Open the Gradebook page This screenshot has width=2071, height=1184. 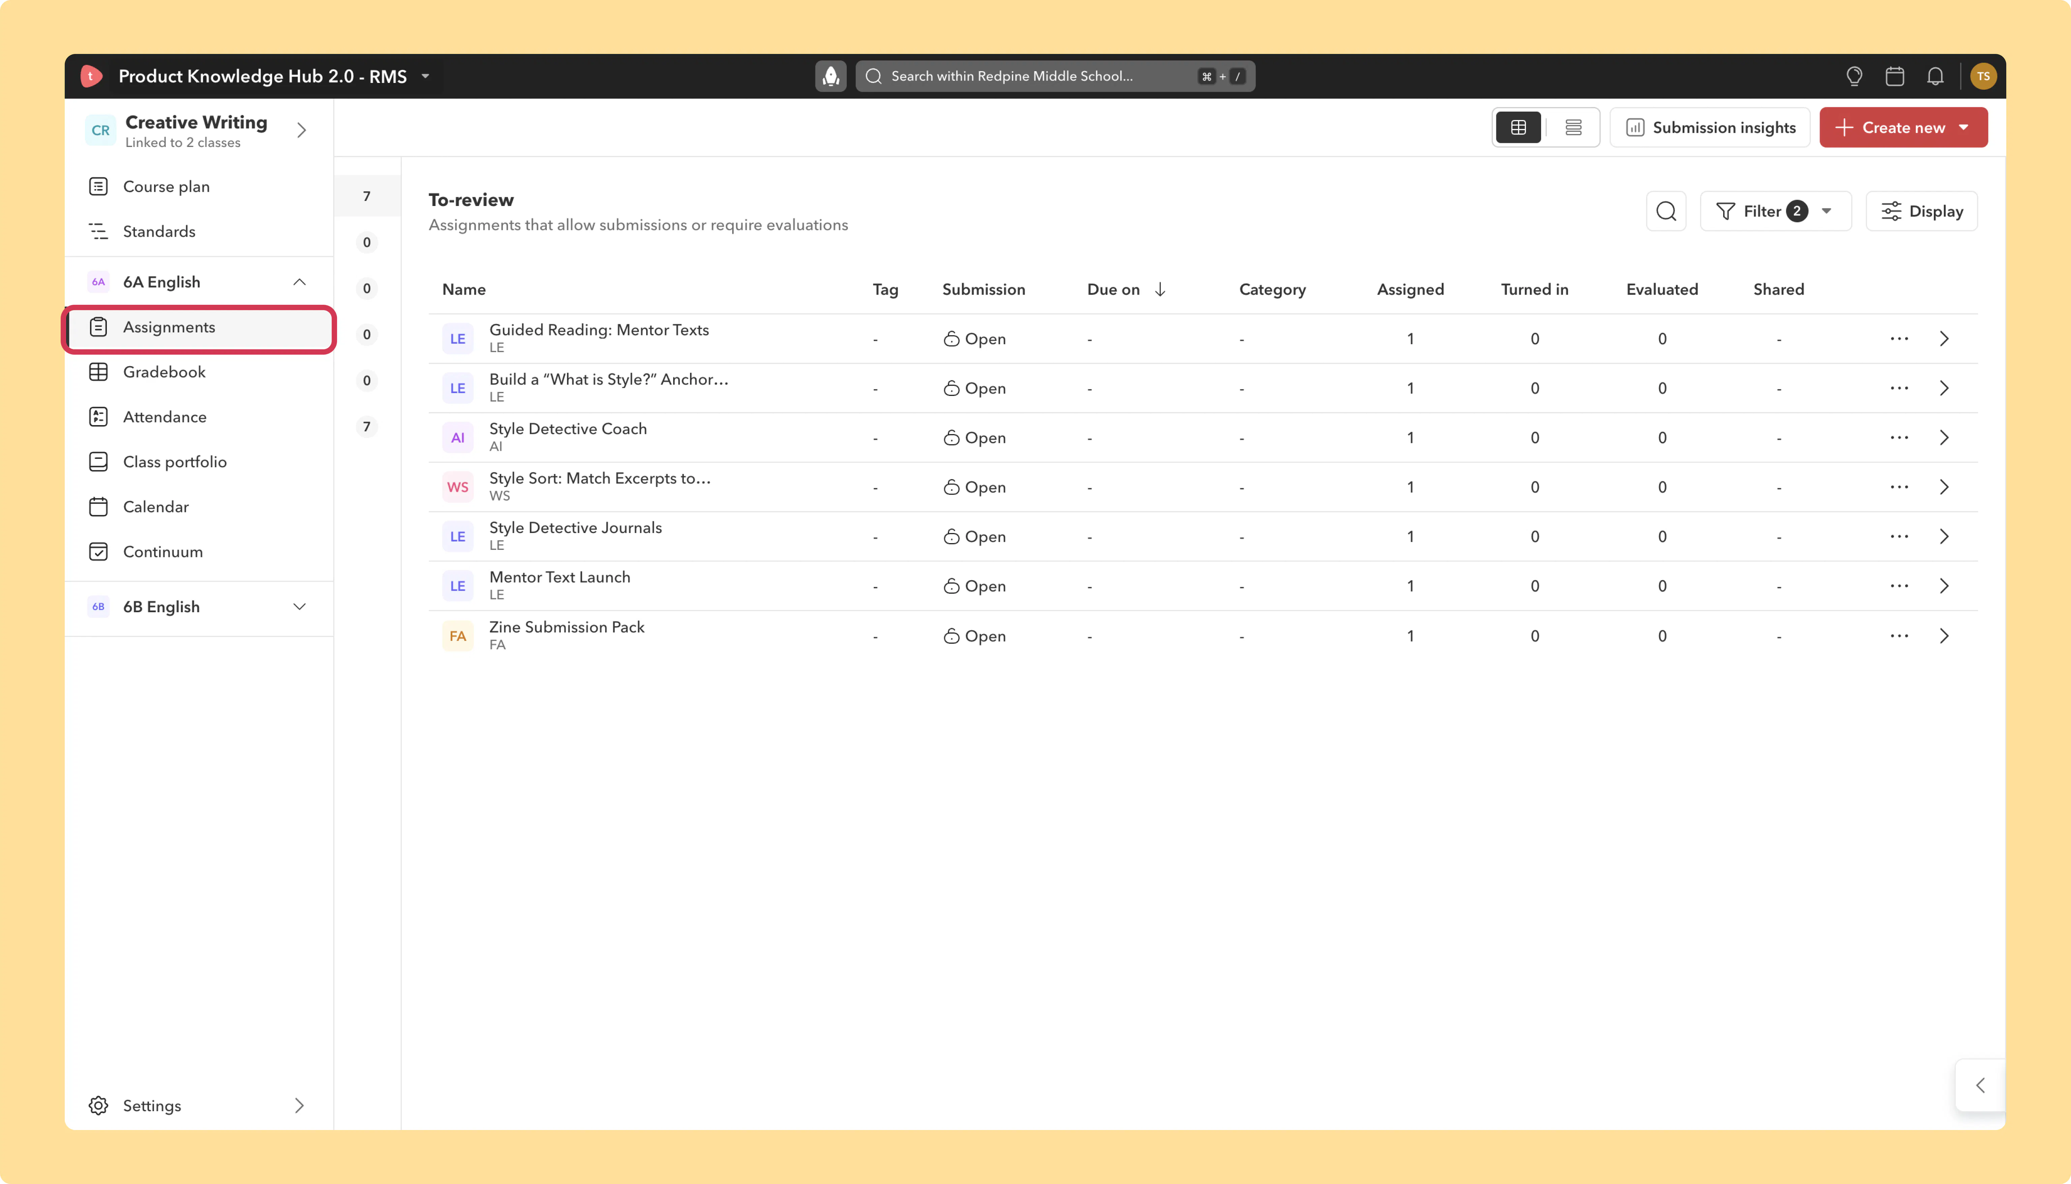pyautogui.click(x=199, y=373)
